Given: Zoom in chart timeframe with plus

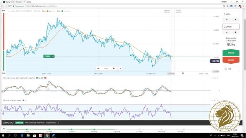Looking at the screenshot, I should click(x=114, y=68).
